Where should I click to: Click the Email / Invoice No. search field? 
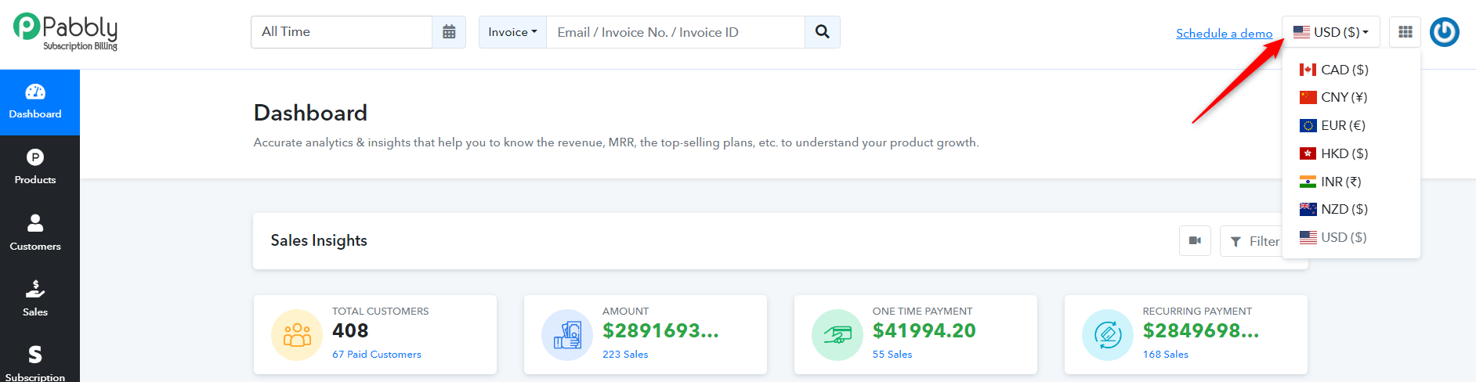click(675, 32)
